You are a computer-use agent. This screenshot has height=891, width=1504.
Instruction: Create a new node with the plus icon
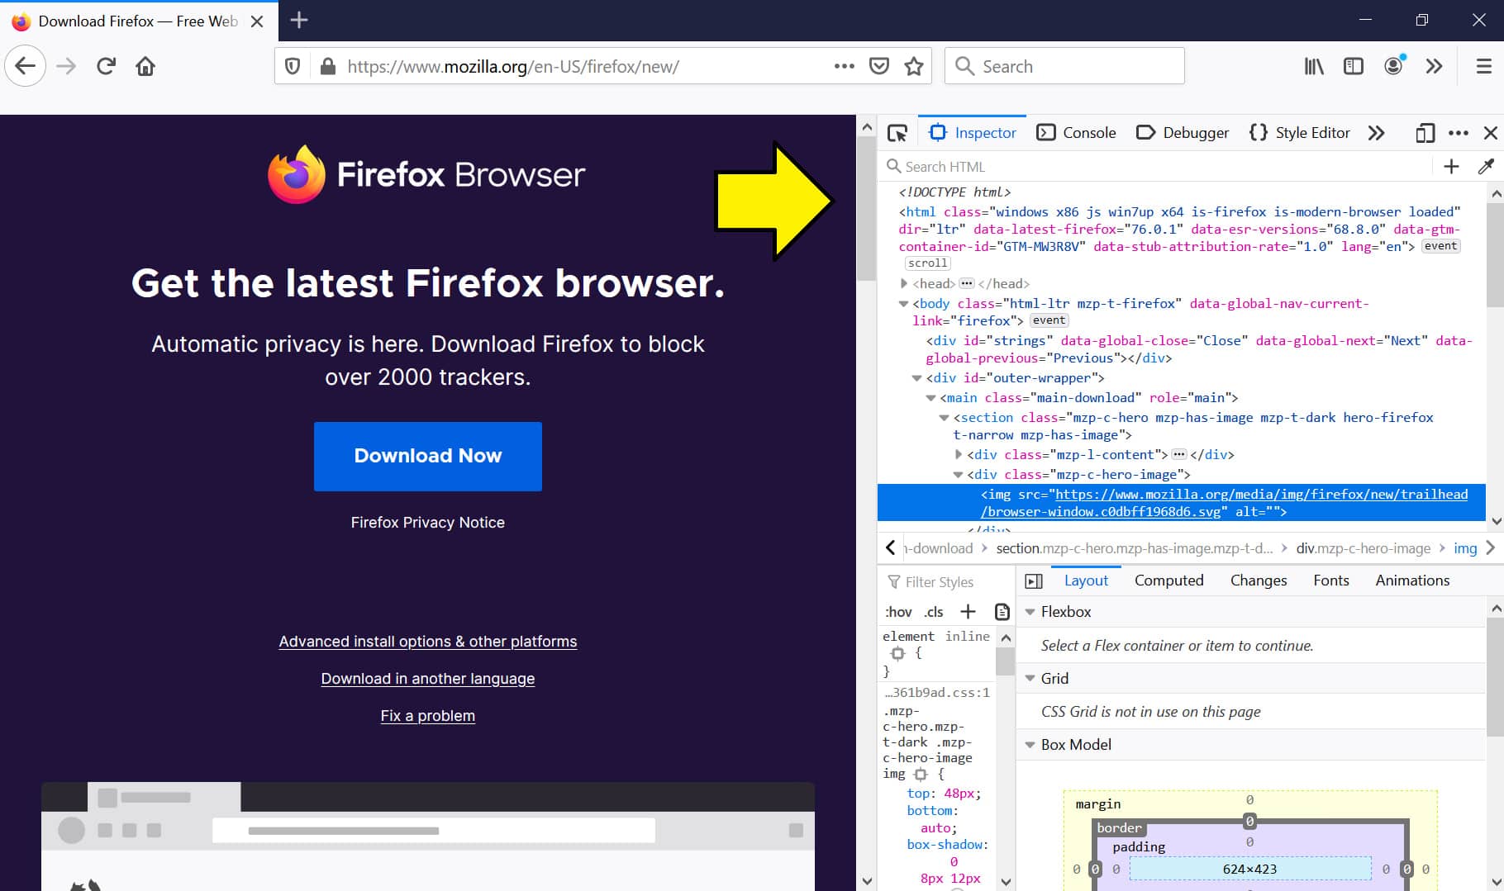tap(1451, 166)
